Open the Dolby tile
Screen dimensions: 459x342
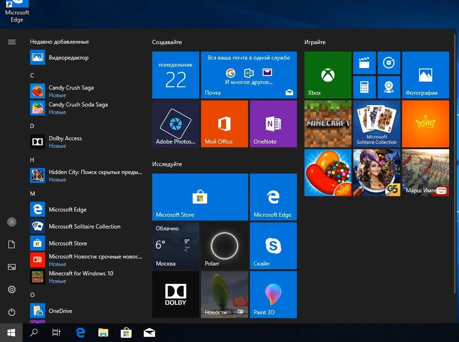(x=175, y=294)
